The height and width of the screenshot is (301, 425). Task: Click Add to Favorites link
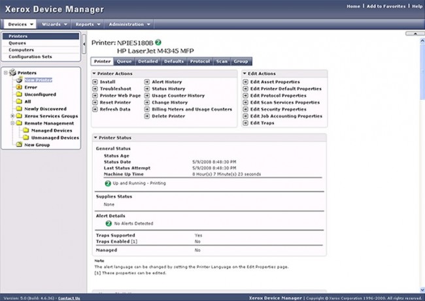point(386,6)
